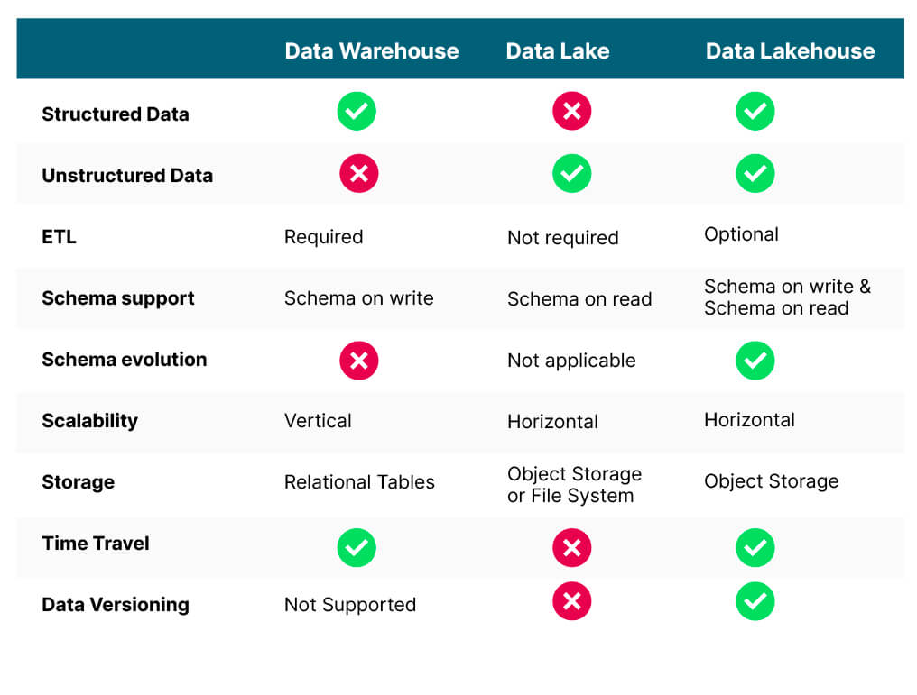Select the Data Lake column header
Viewport: 917px width, 695px height.
(557, 51)
